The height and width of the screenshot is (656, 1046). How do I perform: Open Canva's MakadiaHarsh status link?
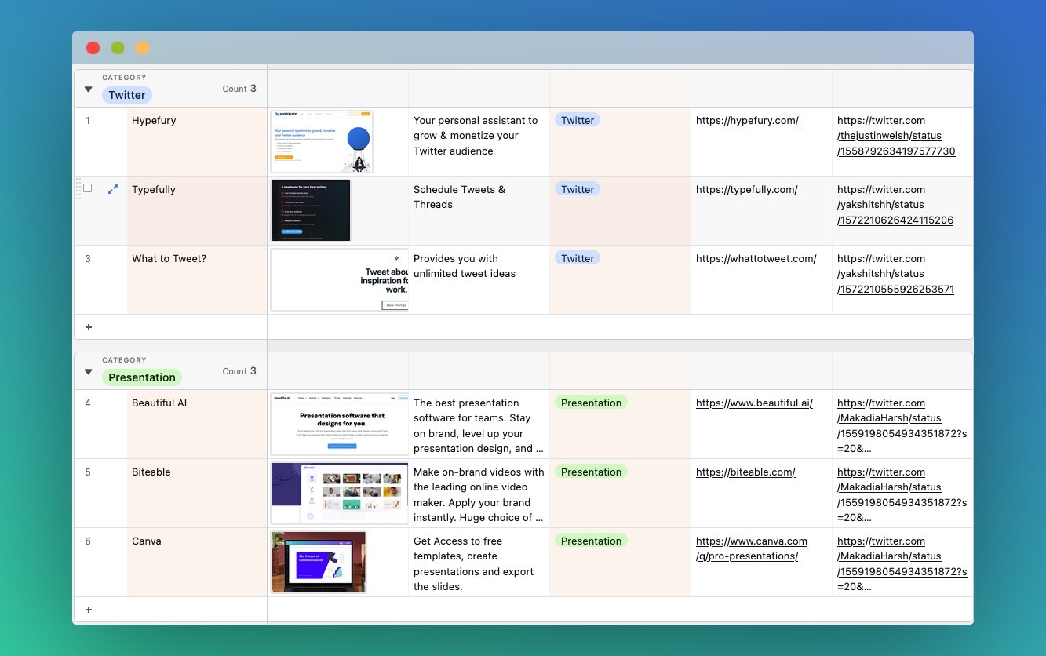(x=902, y=564)
